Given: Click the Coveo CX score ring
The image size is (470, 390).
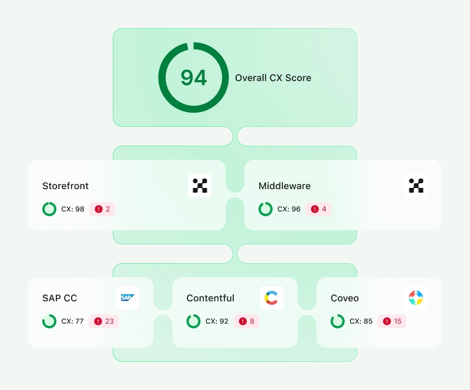Looking at the screenshot, I should (x=338, y=321).
